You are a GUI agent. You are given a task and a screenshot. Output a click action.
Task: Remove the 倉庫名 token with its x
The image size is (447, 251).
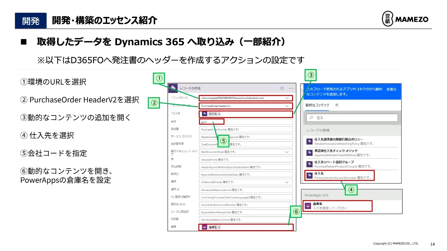[x=219, y=227]
